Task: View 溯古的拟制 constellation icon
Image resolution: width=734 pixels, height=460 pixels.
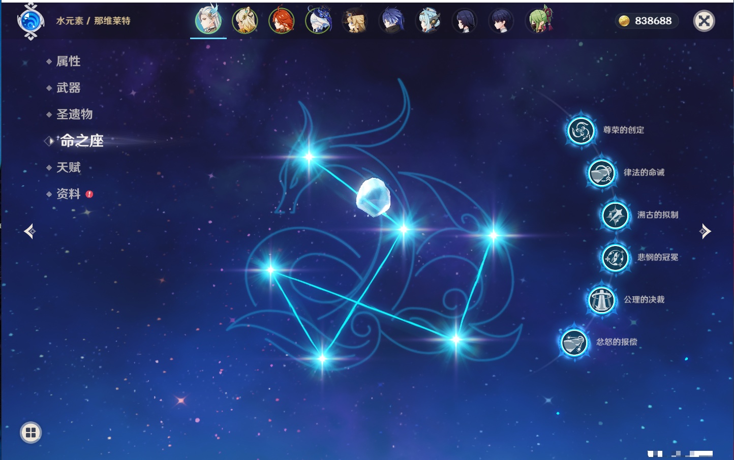Action: pyautogui.click(x=616, y=216)
